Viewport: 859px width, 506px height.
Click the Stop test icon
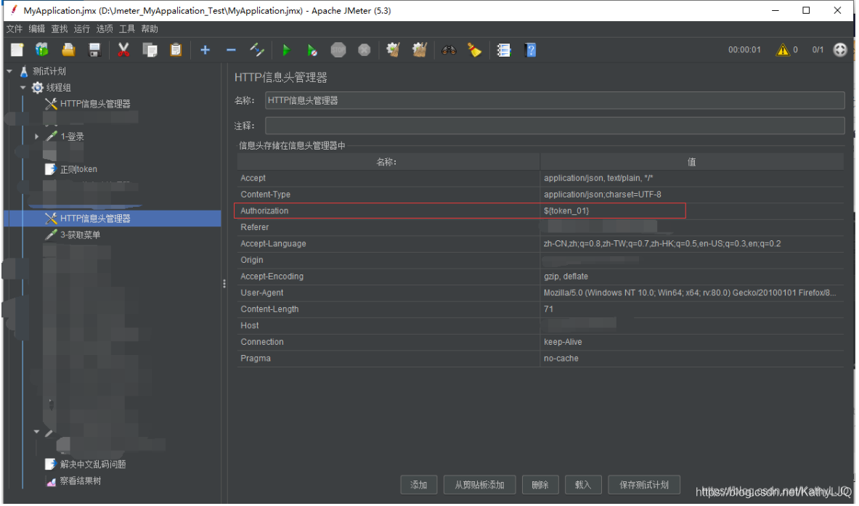pos(338,50)
